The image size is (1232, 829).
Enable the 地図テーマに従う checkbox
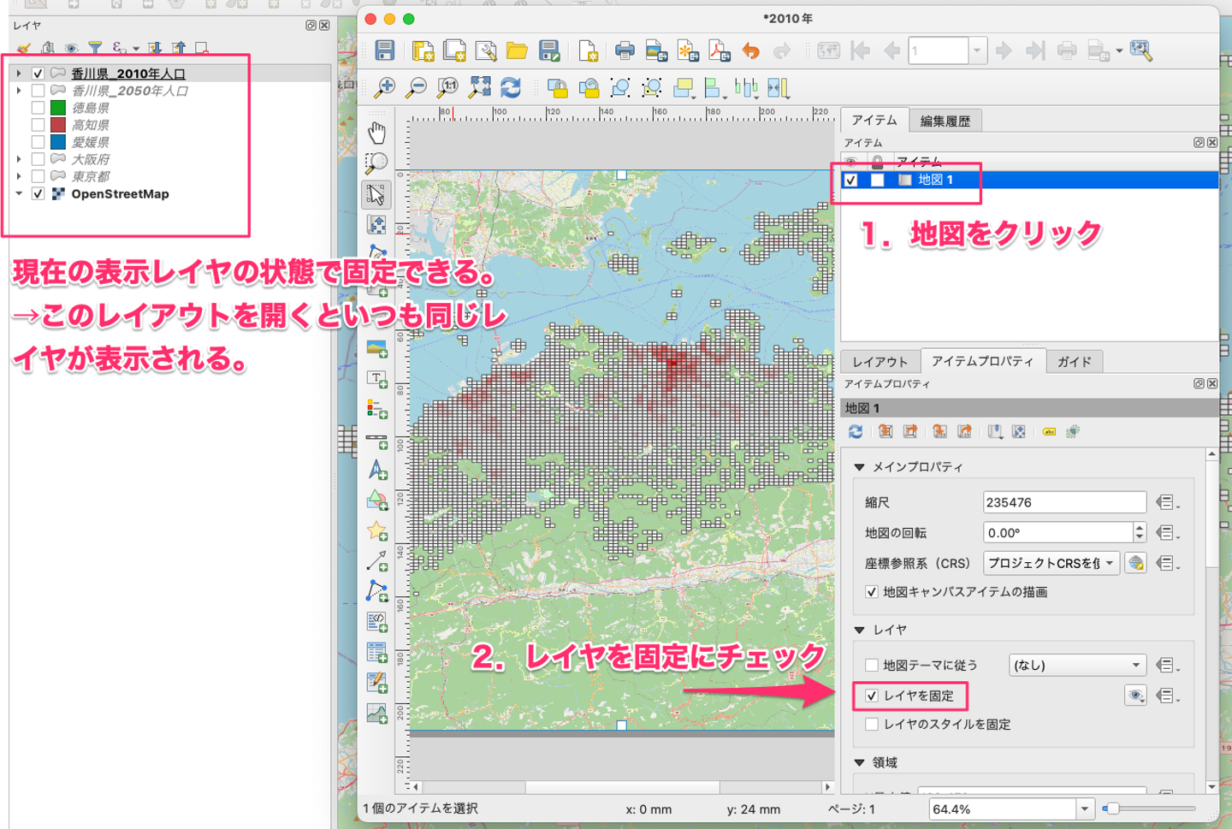pos(871,665)
